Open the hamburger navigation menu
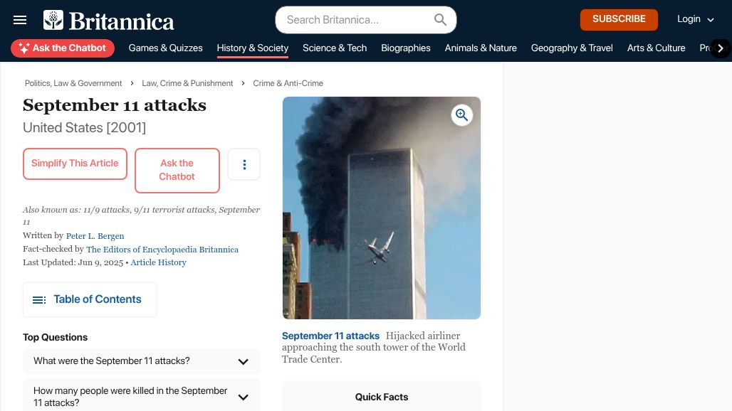The height and width of the screenshot is (411, 732). point(20,20)
